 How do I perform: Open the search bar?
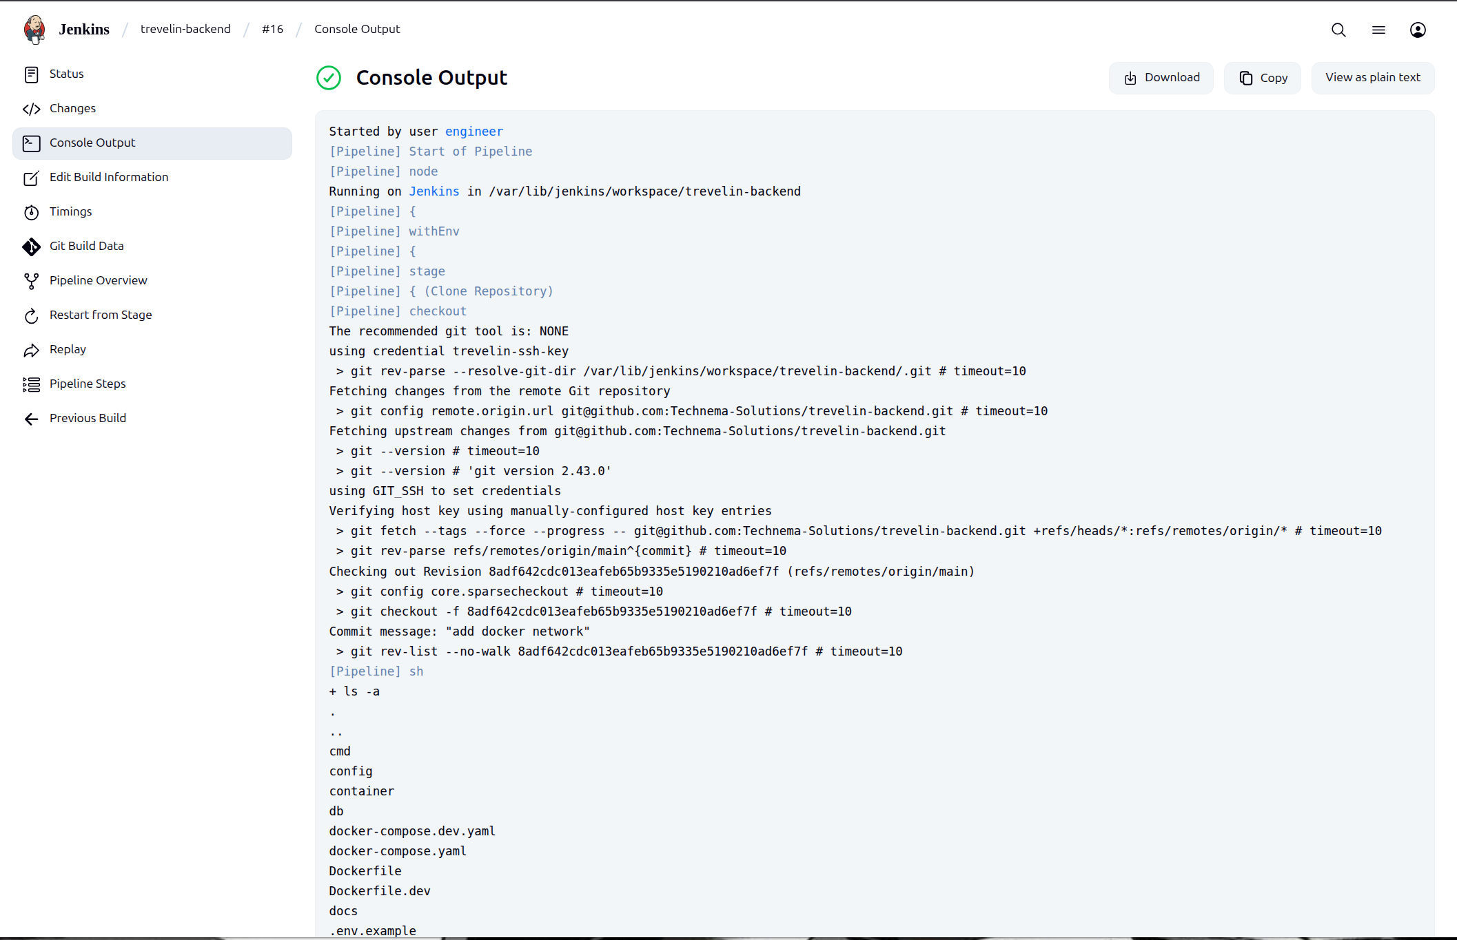(x=1338, y=30)
